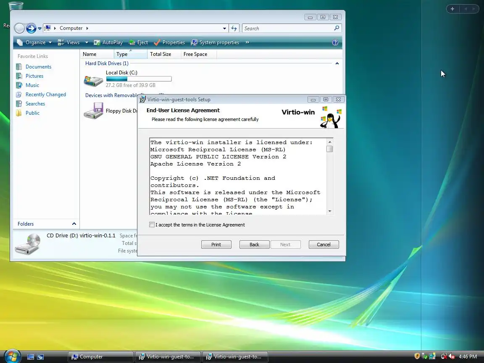The height and width of the screenshot is (363, 484).
Task: Click inside the Search field
Action: pos(288,29)
